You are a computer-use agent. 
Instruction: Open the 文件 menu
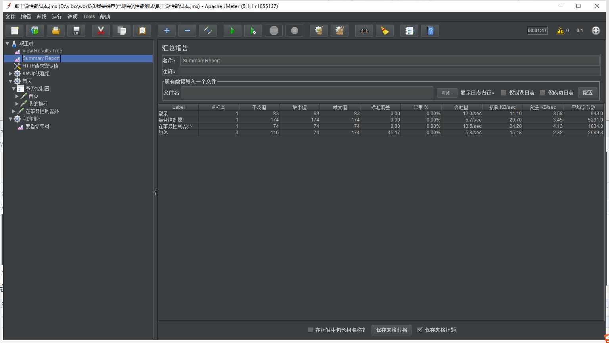coord(10,17)
